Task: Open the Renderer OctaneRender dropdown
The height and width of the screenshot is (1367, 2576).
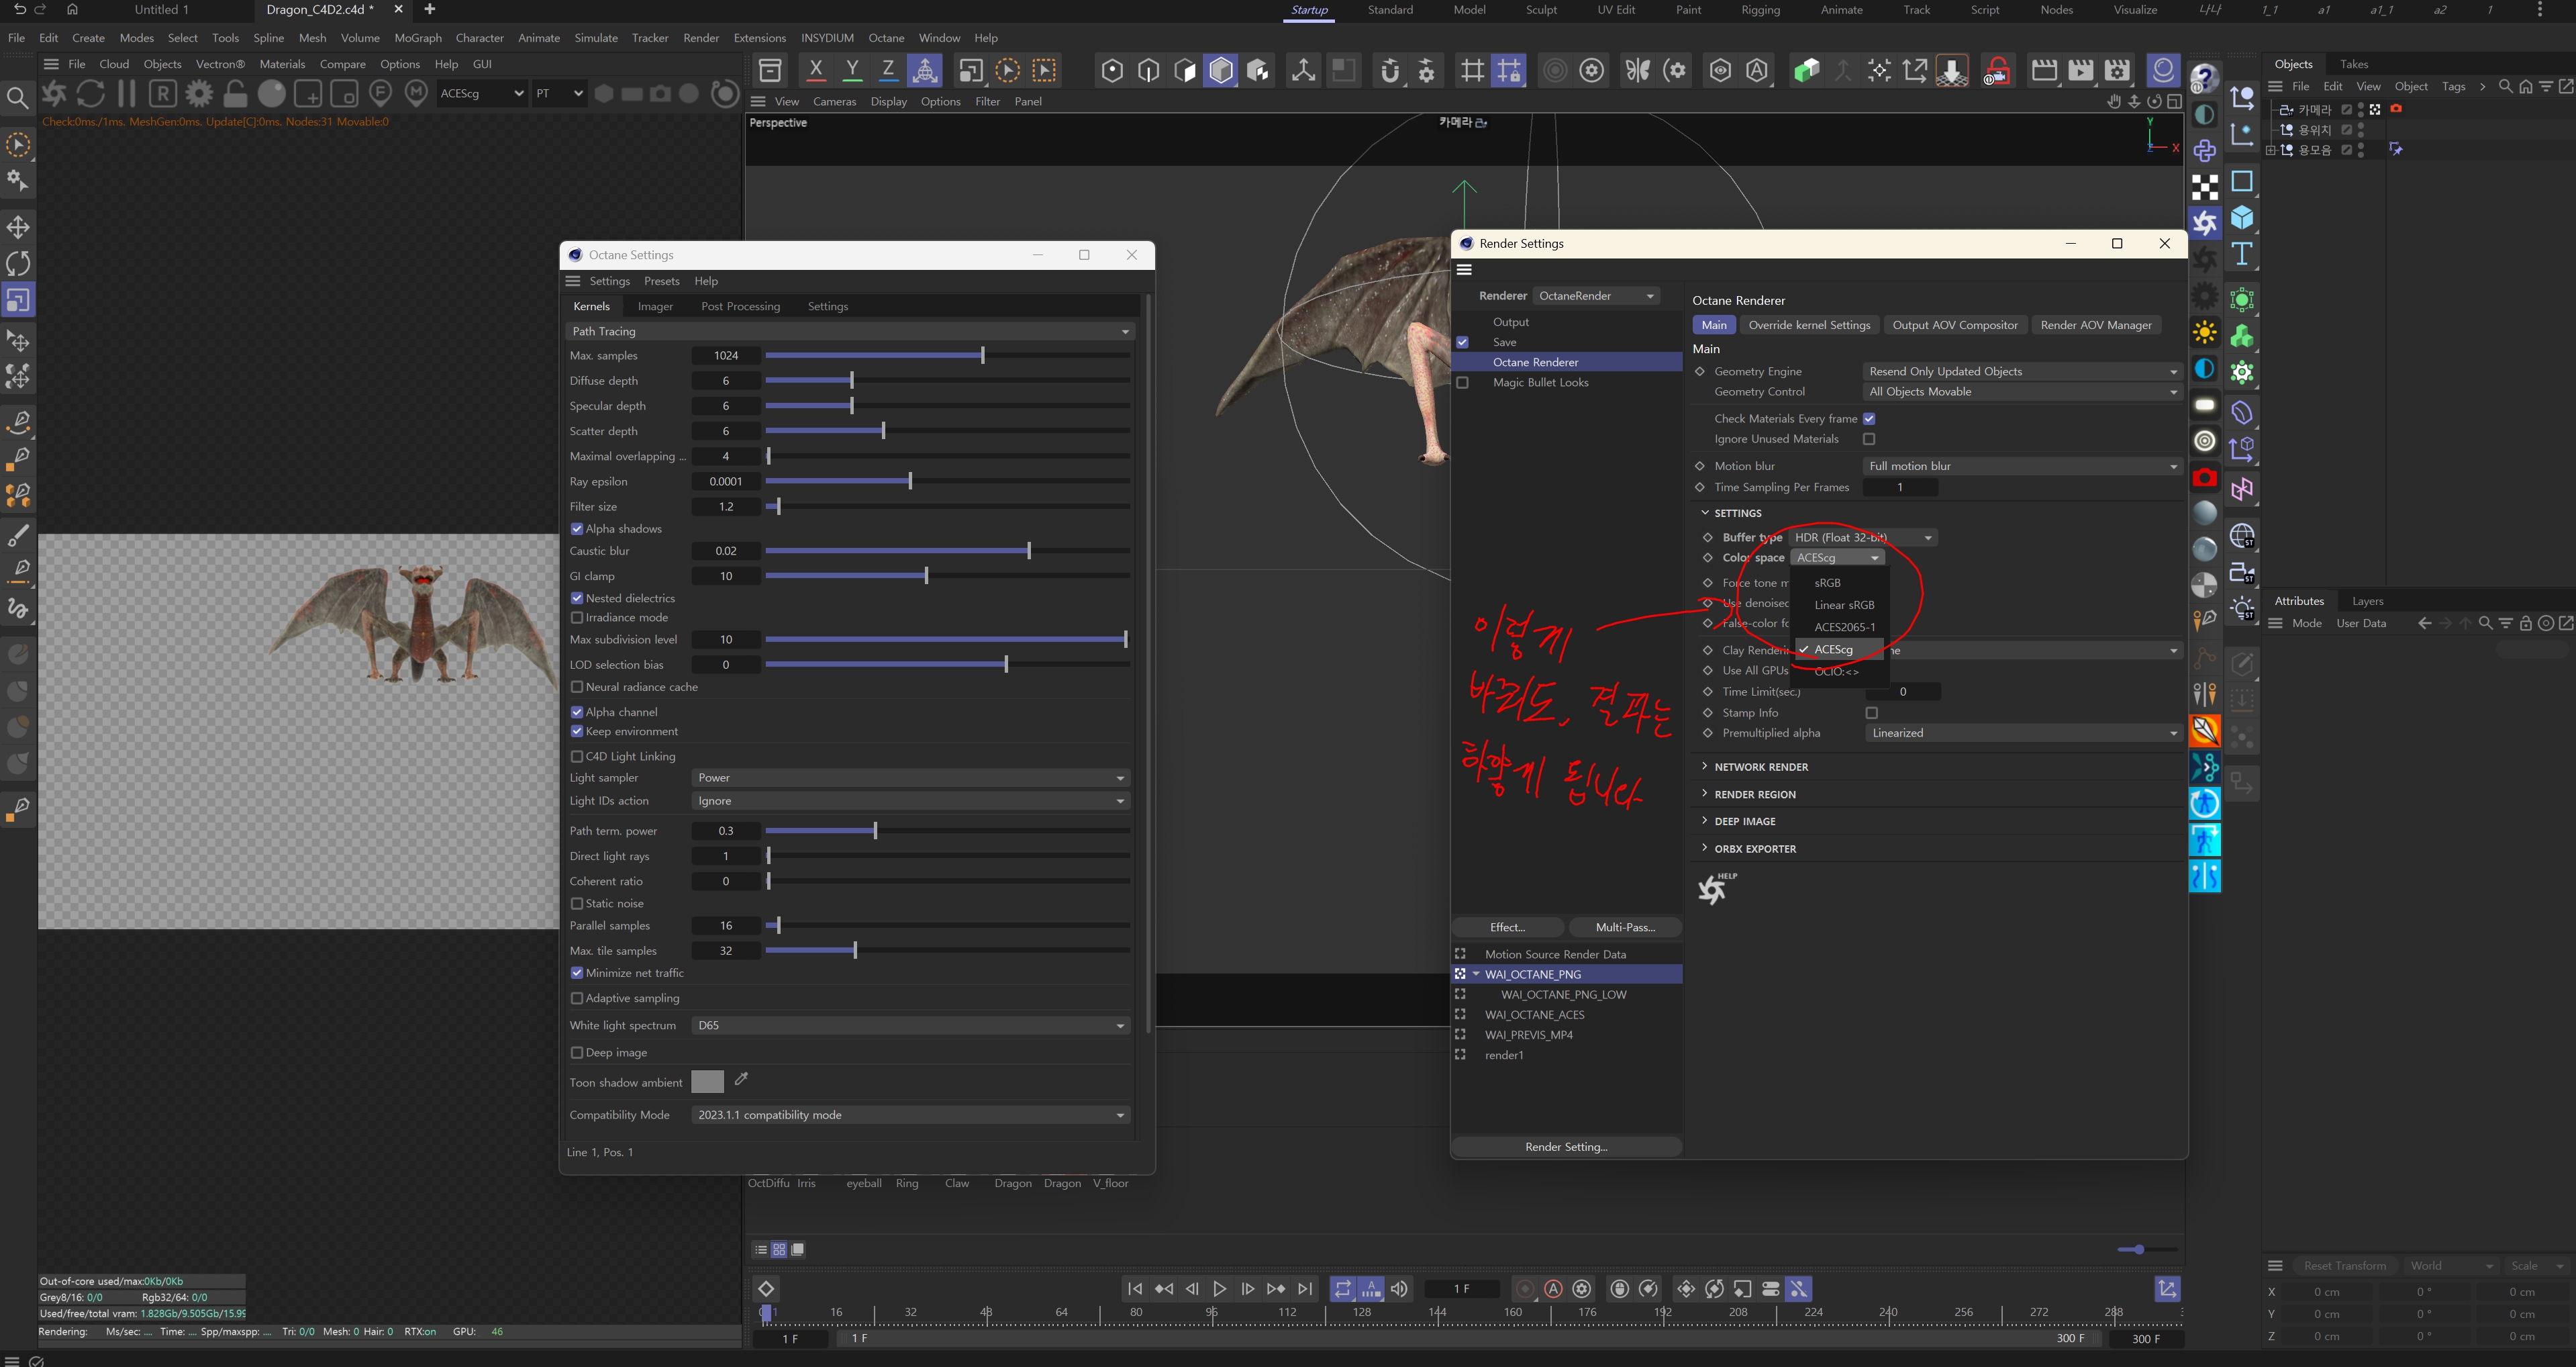Action: [x=1596, y=295]
